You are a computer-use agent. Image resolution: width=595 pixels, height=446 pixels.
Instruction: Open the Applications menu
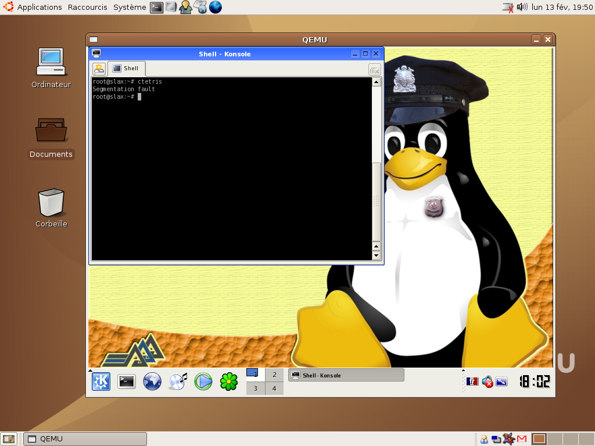[x=40, y=7]
